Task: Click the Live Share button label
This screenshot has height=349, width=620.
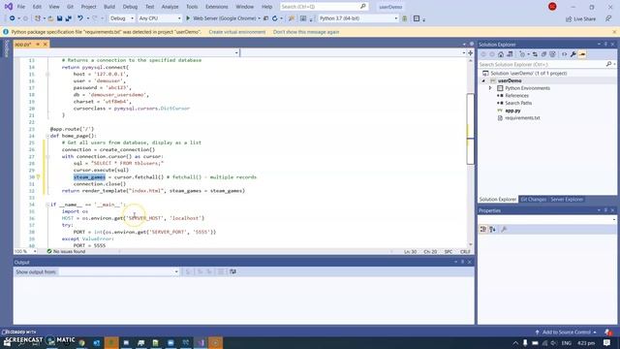Action: point(584,19)
